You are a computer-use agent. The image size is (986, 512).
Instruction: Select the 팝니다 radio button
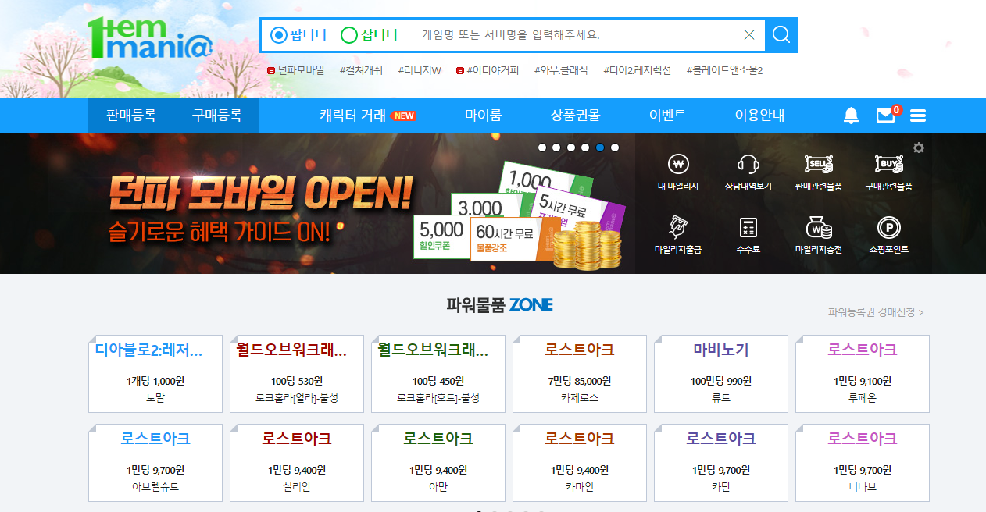coord(279,35)
